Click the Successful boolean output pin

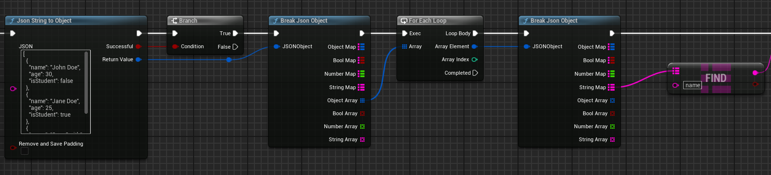coord(139,46)
